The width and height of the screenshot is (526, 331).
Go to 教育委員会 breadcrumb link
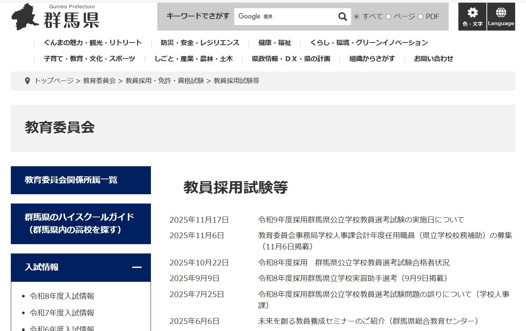[x=99, y=81]
